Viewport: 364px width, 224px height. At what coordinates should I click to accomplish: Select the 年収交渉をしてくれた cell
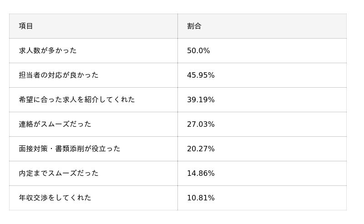55,198
